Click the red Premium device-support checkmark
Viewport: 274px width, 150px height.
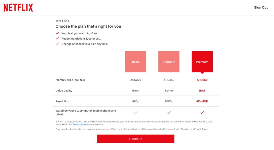click(x=202, y=113)
